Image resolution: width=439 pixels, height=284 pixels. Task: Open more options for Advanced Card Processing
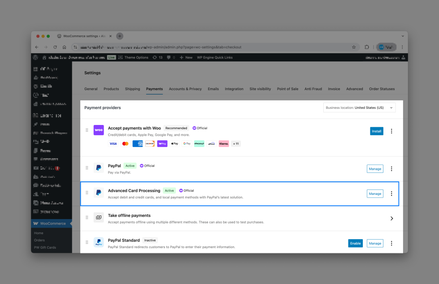pos(391,194)
